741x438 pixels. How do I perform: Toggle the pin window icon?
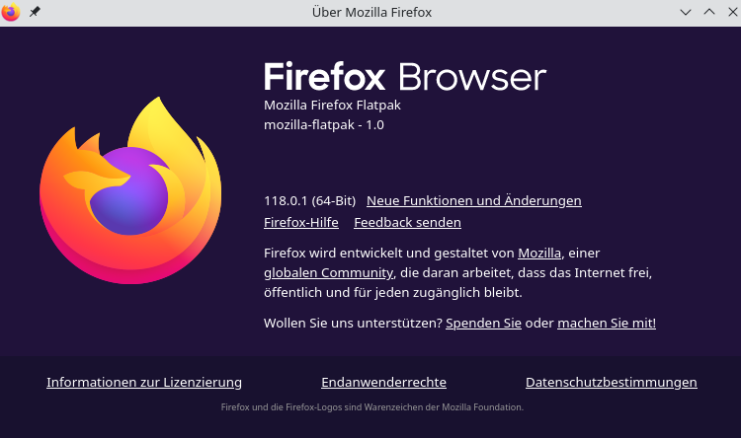point(36,12)
